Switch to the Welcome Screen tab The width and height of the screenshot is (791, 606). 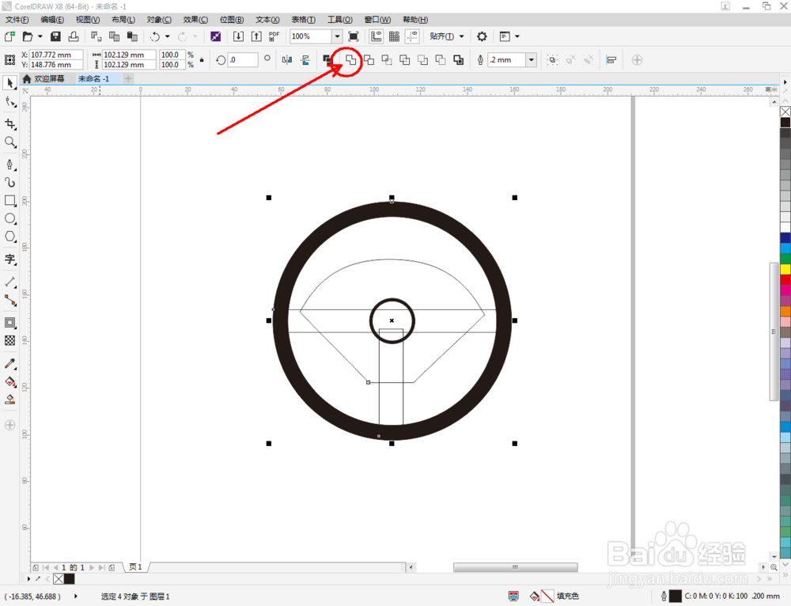pos(44,78)
